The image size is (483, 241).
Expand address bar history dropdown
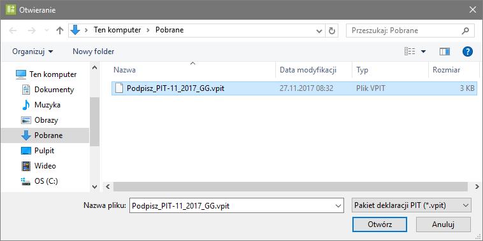click(x=319, y=31)
